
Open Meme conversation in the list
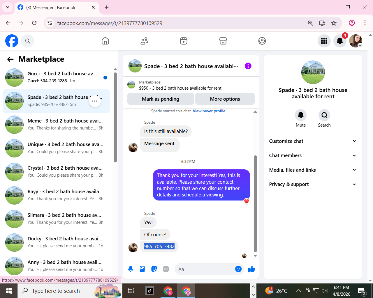point(56,125)
